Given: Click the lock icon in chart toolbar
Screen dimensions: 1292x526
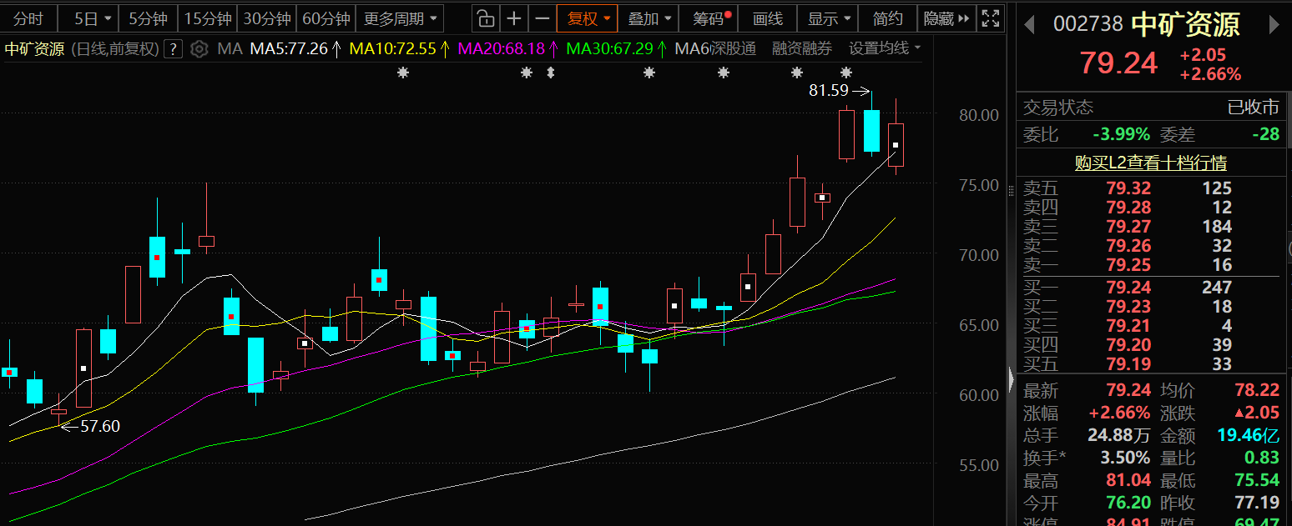Looking at the screenshot, I should 485,18.
